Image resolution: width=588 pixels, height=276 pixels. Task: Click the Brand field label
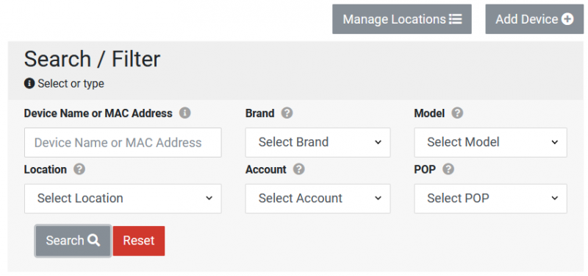(x=260, y=113)
